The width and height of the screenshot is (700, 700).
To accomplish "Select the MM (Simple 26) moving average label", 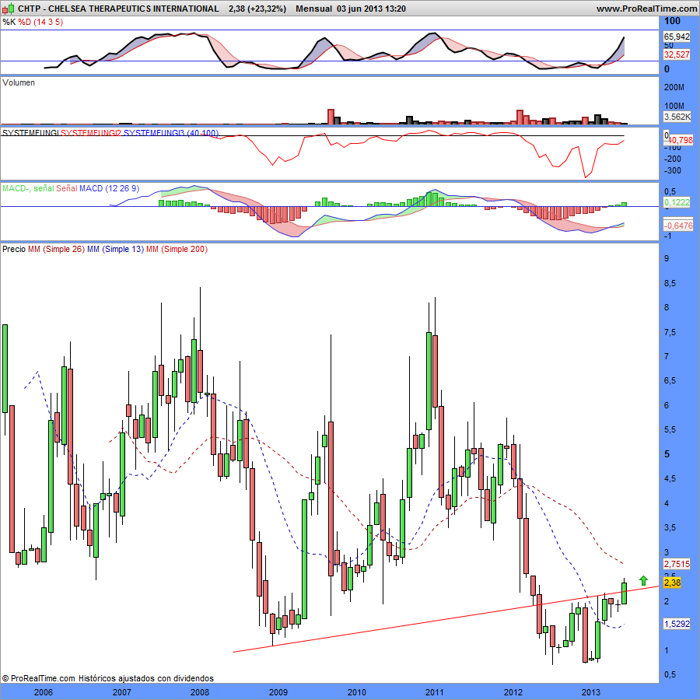I will tap(56, 249).
